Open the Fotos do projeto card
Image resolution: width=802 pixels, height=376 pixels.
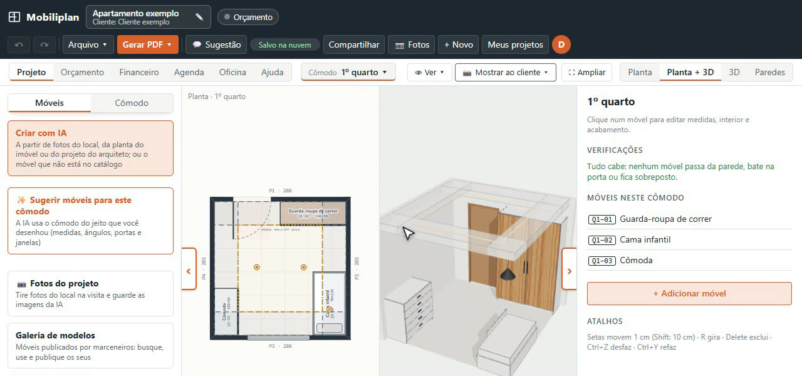pyautogui.click(x=90, y=293)
